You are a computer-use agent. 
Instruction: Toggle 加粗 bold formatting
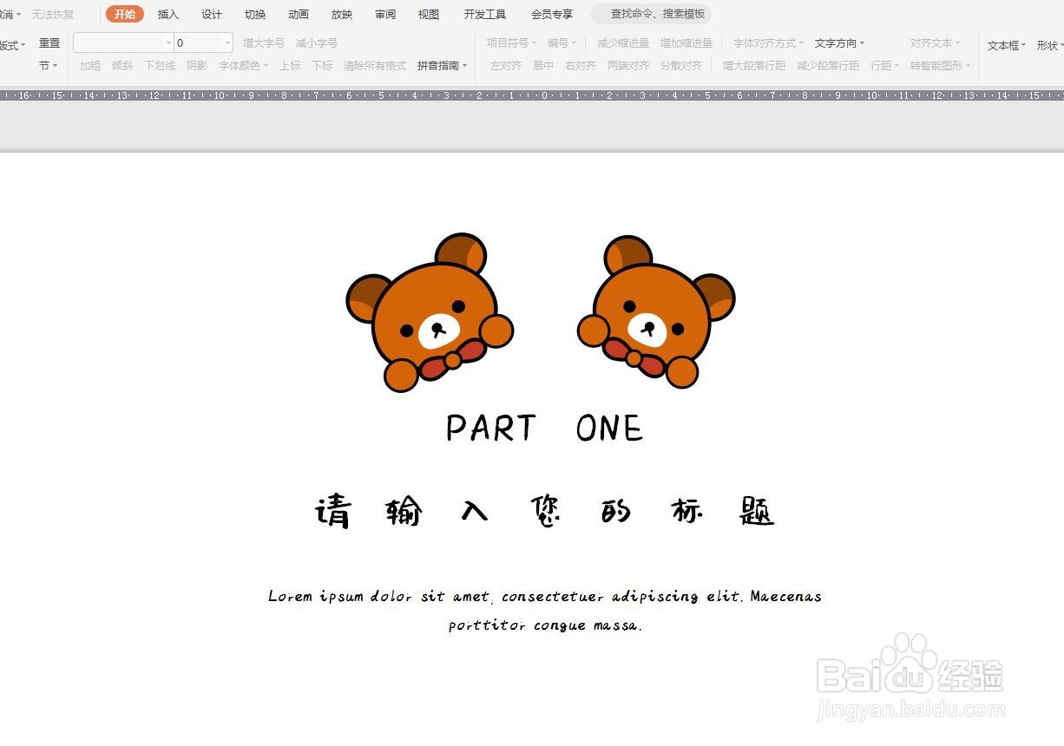[90, 66]
